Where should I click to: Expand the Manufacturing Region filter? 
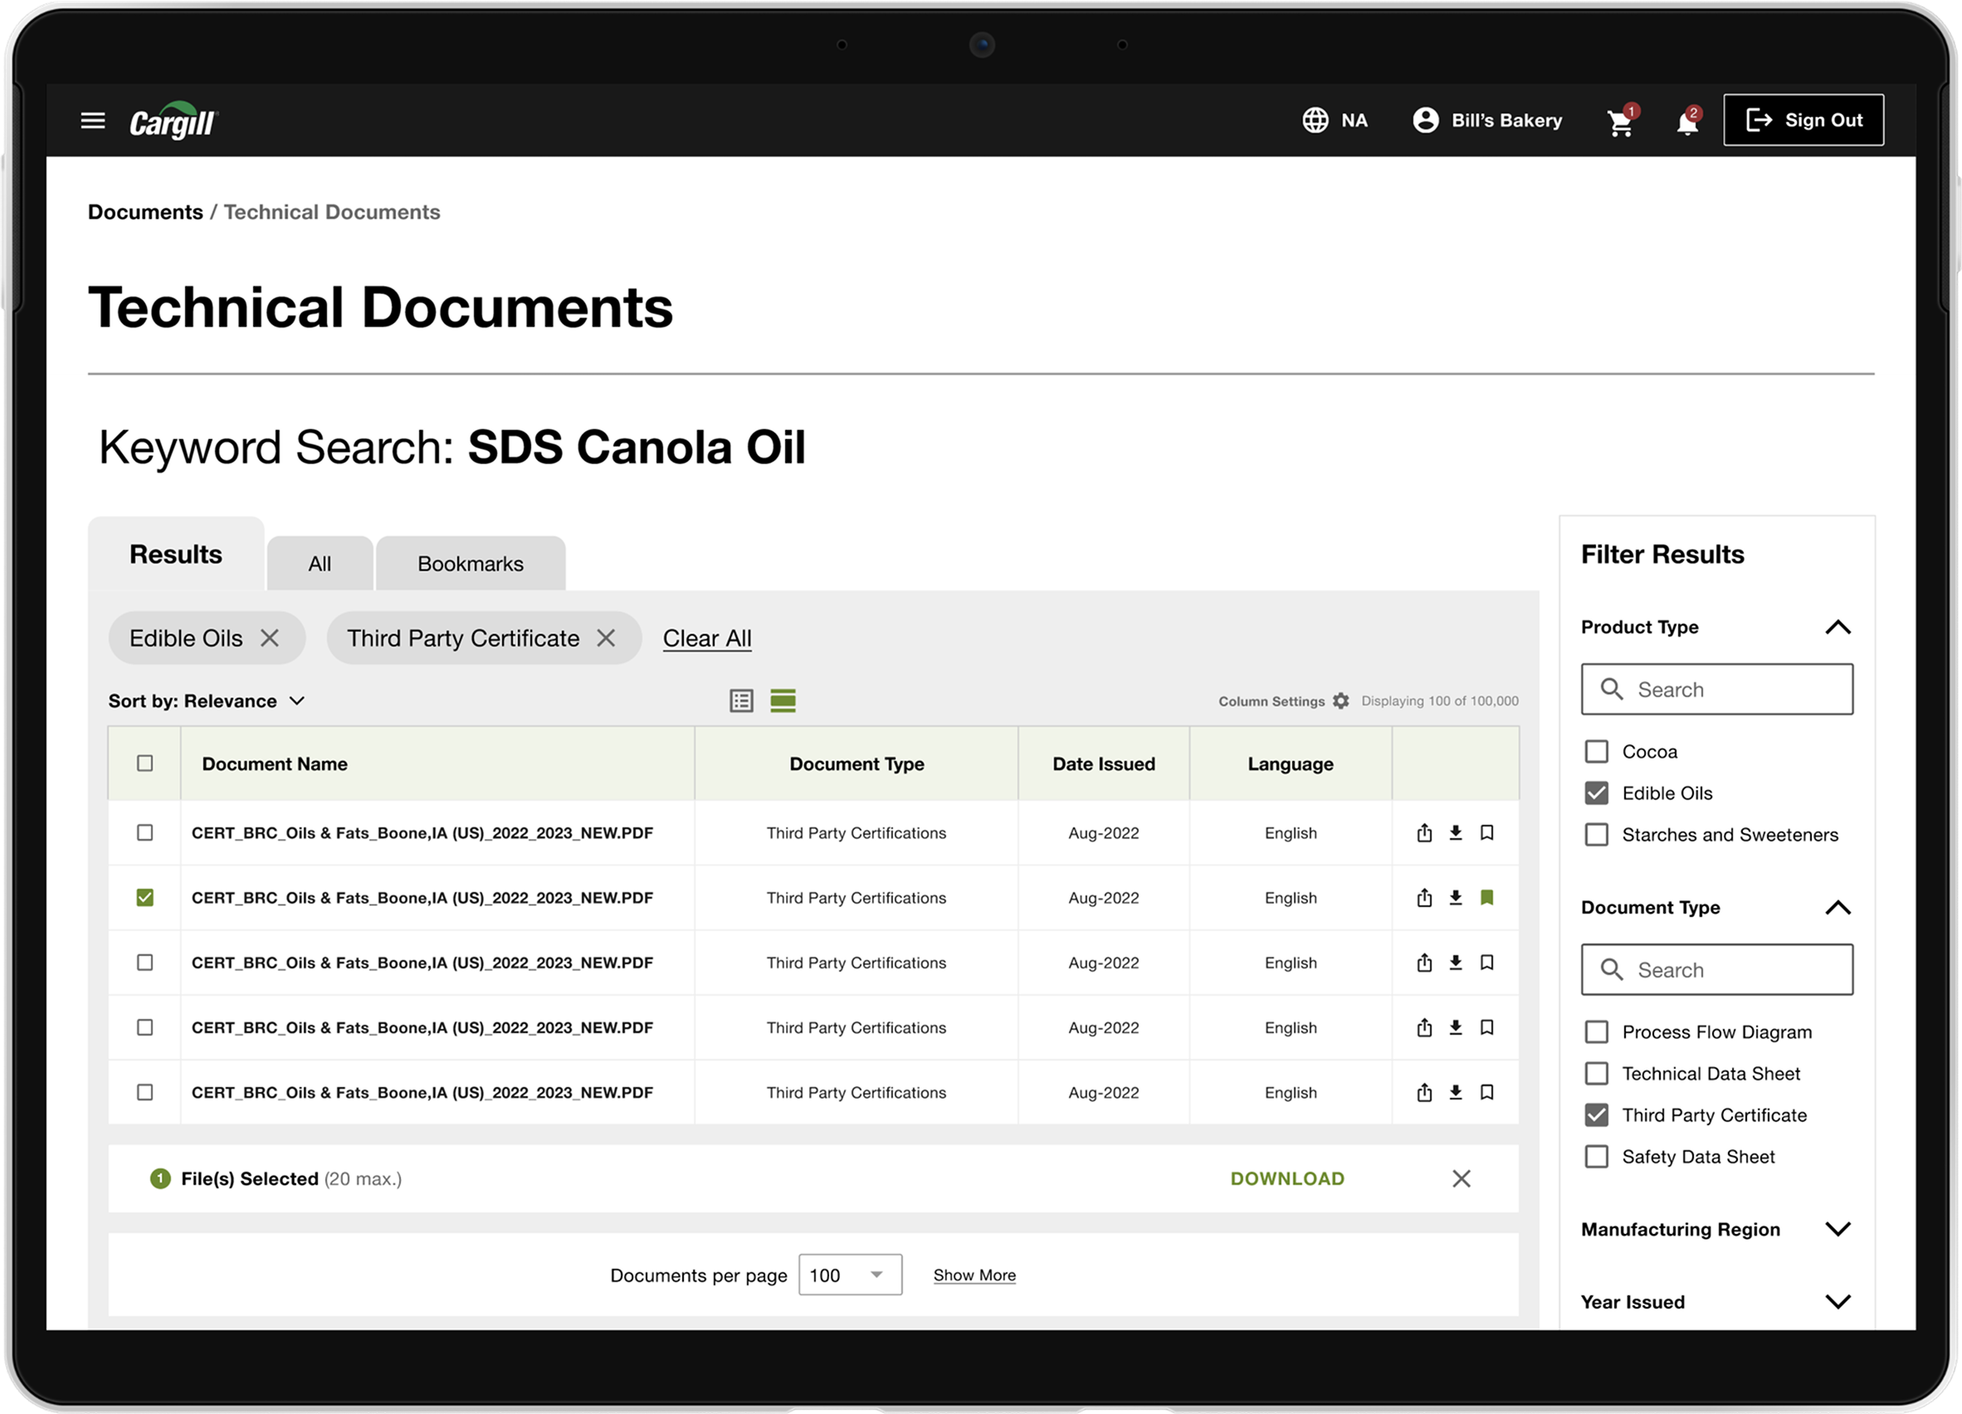[x=1838, y=1229]
